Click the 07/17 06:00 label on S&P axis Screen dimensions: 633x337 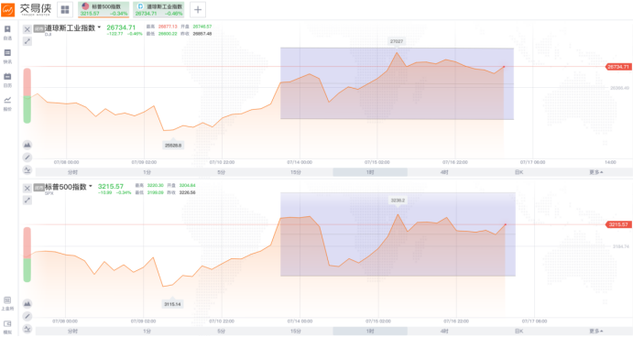click(534, 321)
